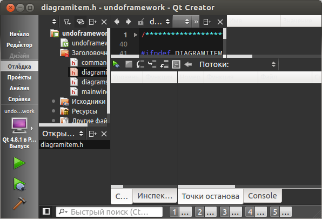Select the diagramscene header file
This screenshot has width=322, height=219.
tap(88, 82)
